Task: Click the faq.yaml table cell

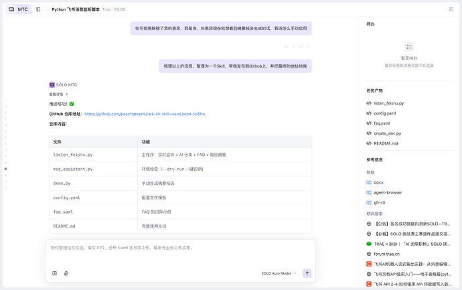Action: [x=93, y=212]
